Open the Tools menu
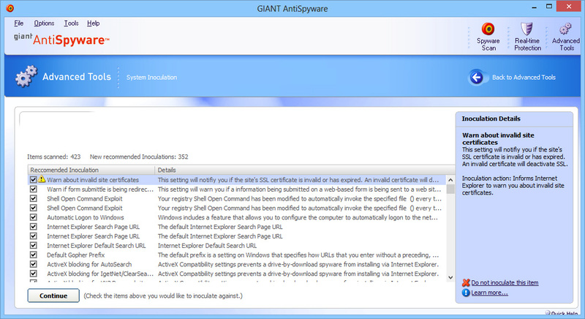Image resolution: width=585 pixels, height=319 pixels. [71, 23]
